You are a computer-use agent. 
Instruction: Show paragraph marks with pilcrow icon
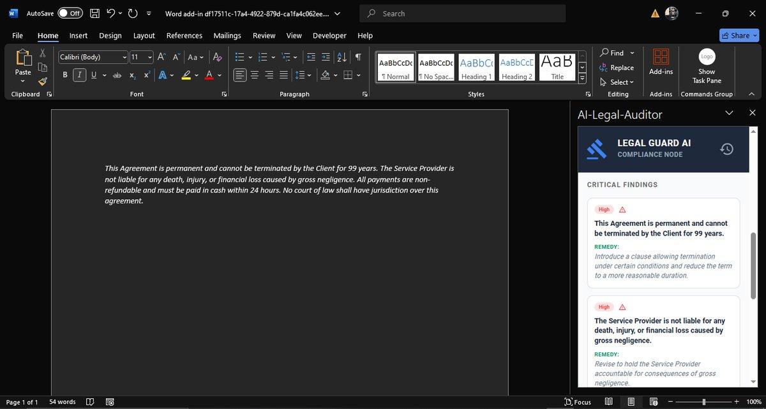click(358, 57)
